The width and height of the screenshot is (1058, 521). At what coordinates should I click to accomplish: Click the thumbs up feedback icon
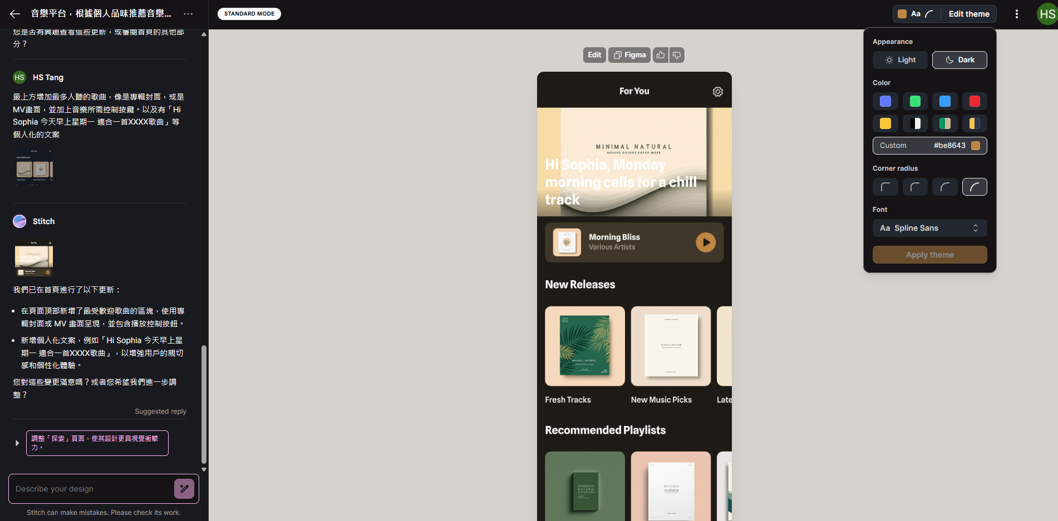pyautogui.click(x=661, y=55)
